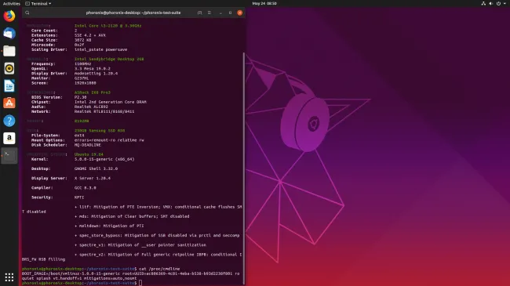Click 'MQ-DEADLINE' disk scheduler value
Image resolution: width=510 pixels, height=286 pixels.
[x=88, y=145]
